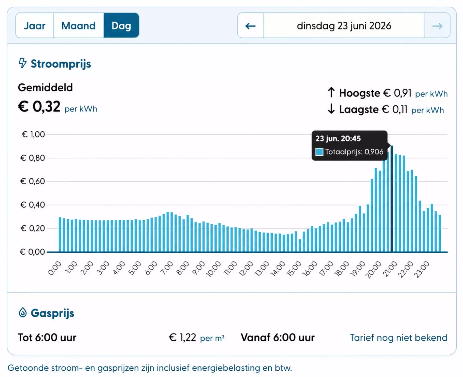This screenshot has width=463, height=377.
Task: Click the Laagste € 0,11 value
Action: click(x=395, y=109)
